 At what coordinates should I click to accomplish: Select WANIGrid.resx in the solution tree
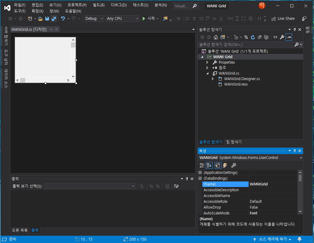(236, 84)
